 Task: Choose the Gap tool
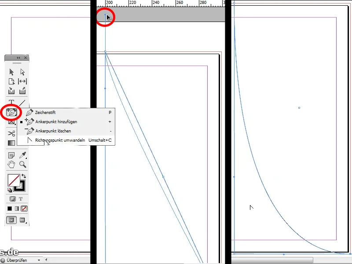(22, 81)
